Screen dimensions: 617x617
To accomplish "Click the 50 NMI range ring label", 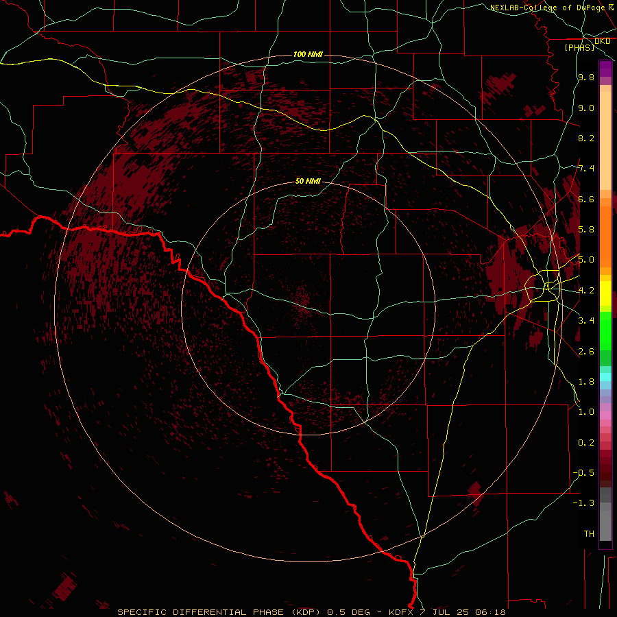I will (x=308, y=181).
